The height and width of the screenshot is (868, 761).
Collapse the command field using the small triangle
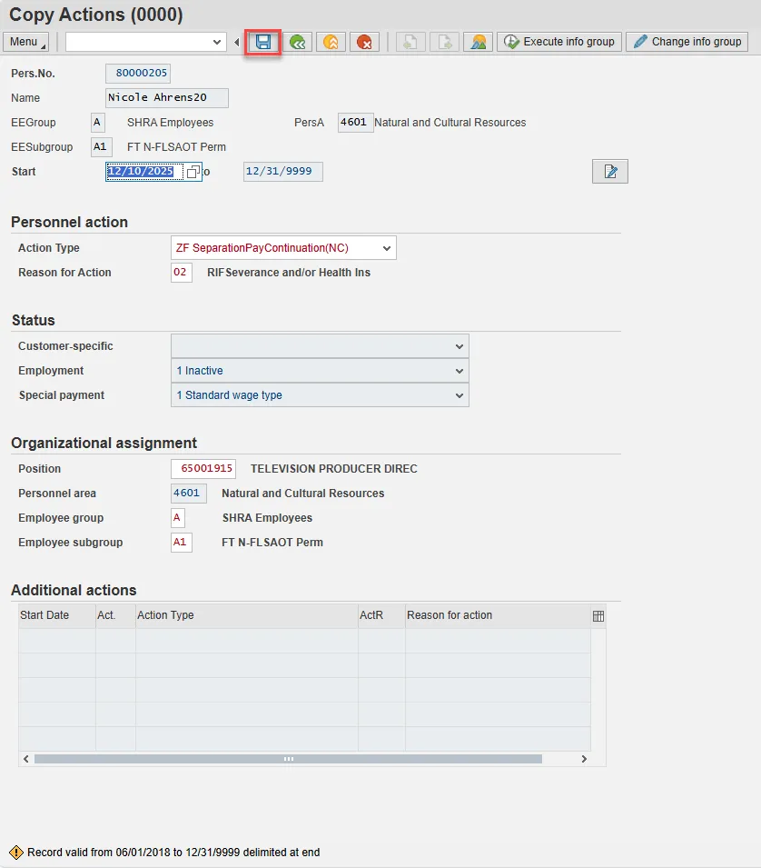point(237,42)
